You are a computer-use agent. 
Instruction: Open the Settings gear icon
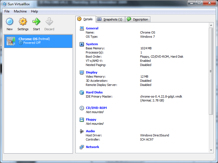[23, 22]
